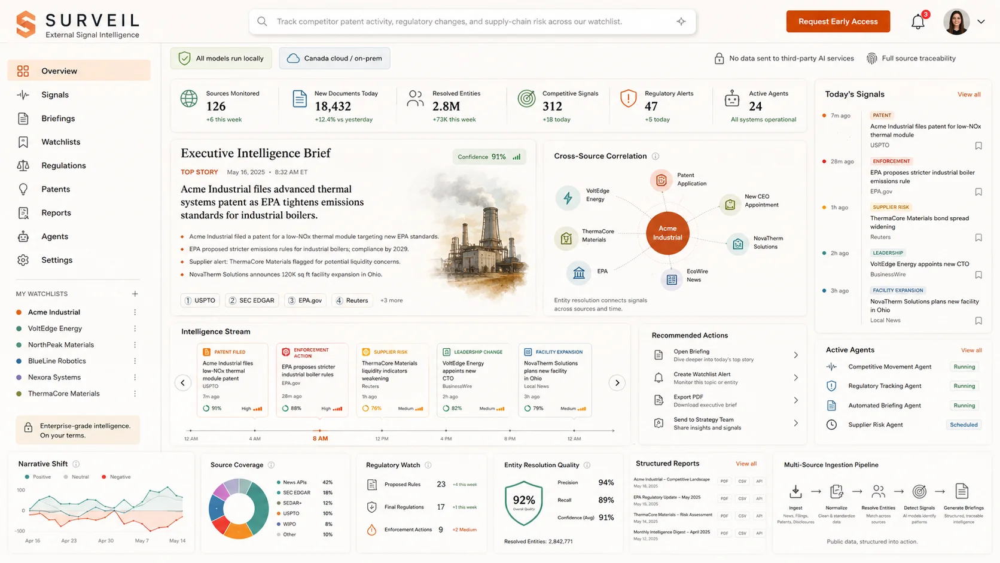Select the VoltEdge Energy lightning node
This screenshot has height=563, width=1000.
568,197
